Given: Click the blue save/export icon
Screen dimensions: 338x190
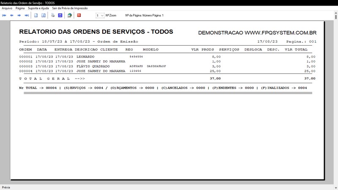Looking at the screenshot, I should 60,15.
